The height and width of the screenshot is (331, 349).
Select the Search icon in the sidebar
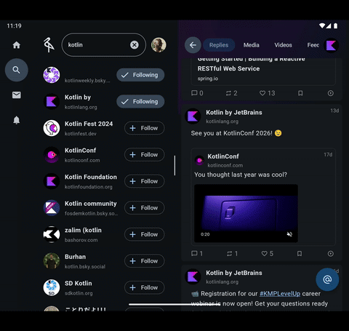[x=17, y=70]
